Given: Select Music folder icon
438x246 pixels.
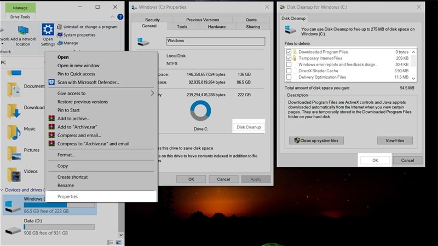Looking at the screenshot, I should coord(13,132).
